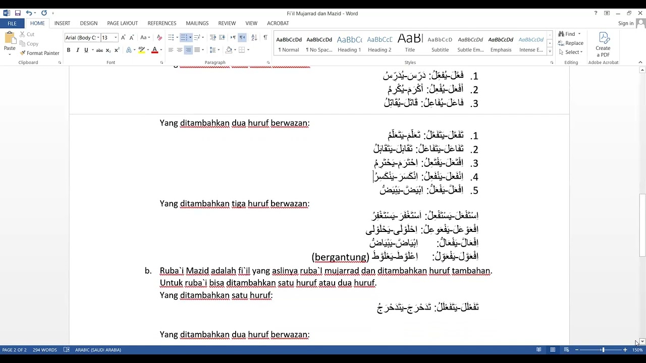Click the Format Painter tool
646x363 pixels.
click(39, 53)
